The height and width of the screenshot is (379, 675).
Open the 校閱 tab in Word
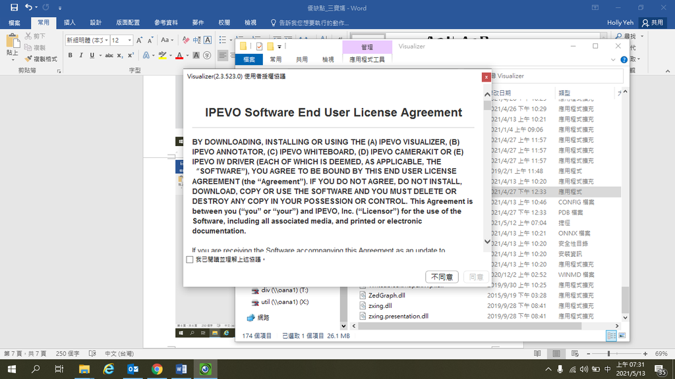(x=224, y=23)
